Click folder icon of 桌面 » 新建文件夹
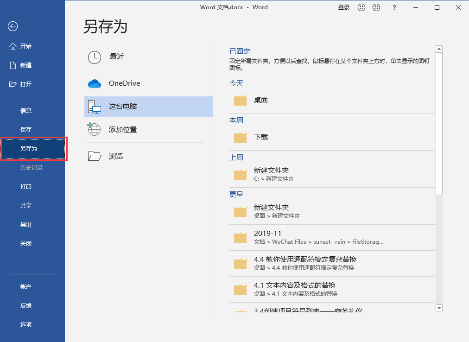This screenshot has height=342, width=469. click(x=240, y=211)
